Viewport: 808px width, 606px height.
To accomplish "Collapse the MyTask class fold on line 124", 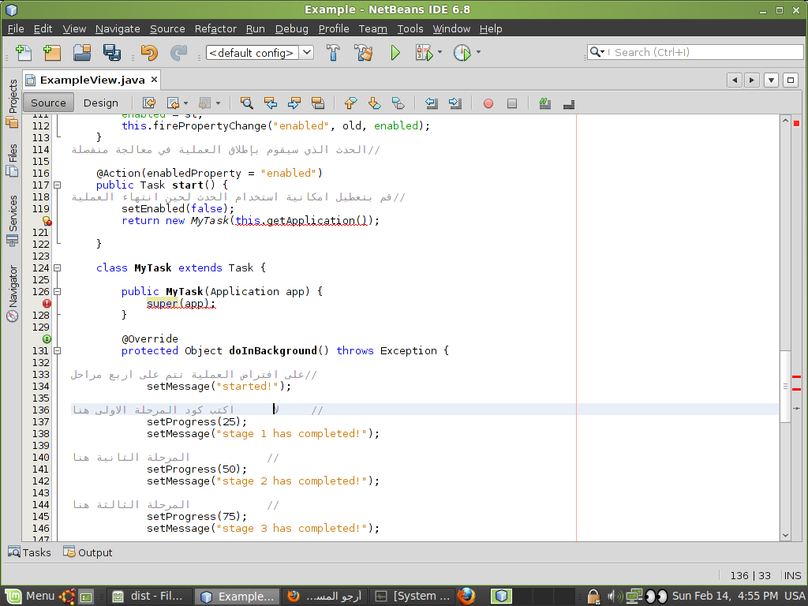I will 58,268.
